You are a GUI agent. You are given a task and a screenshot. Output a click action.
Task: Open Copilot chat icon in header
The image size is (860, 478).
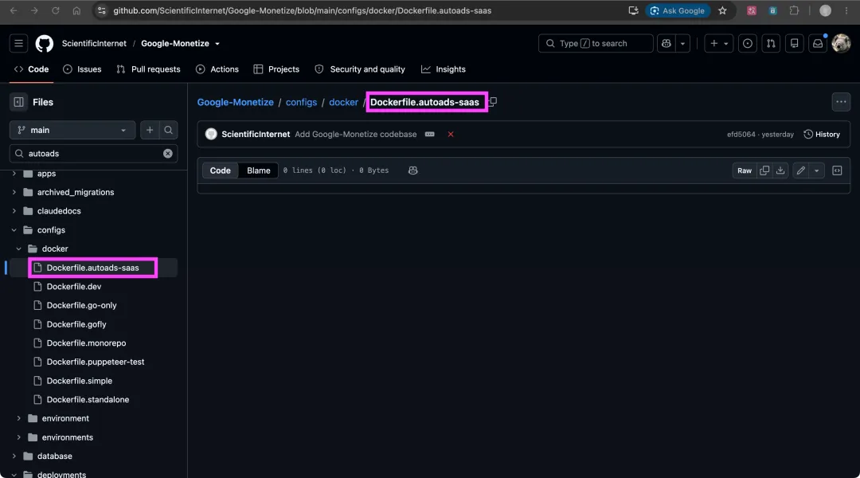[666, 43]
